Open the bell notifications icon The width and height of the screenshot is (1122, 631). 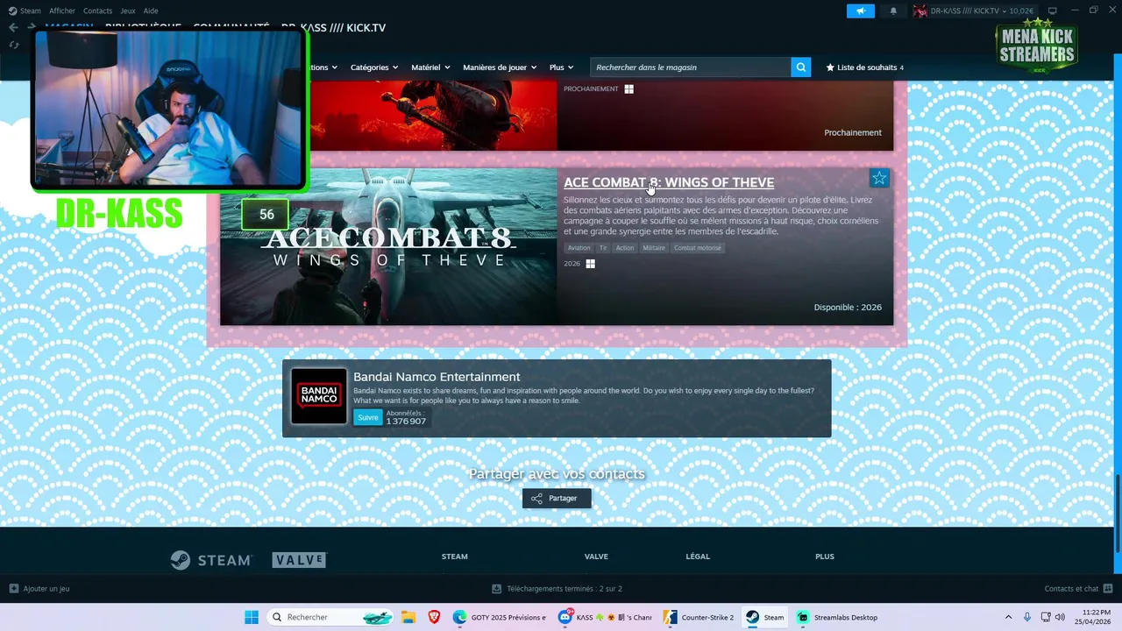tap(893, 11)
